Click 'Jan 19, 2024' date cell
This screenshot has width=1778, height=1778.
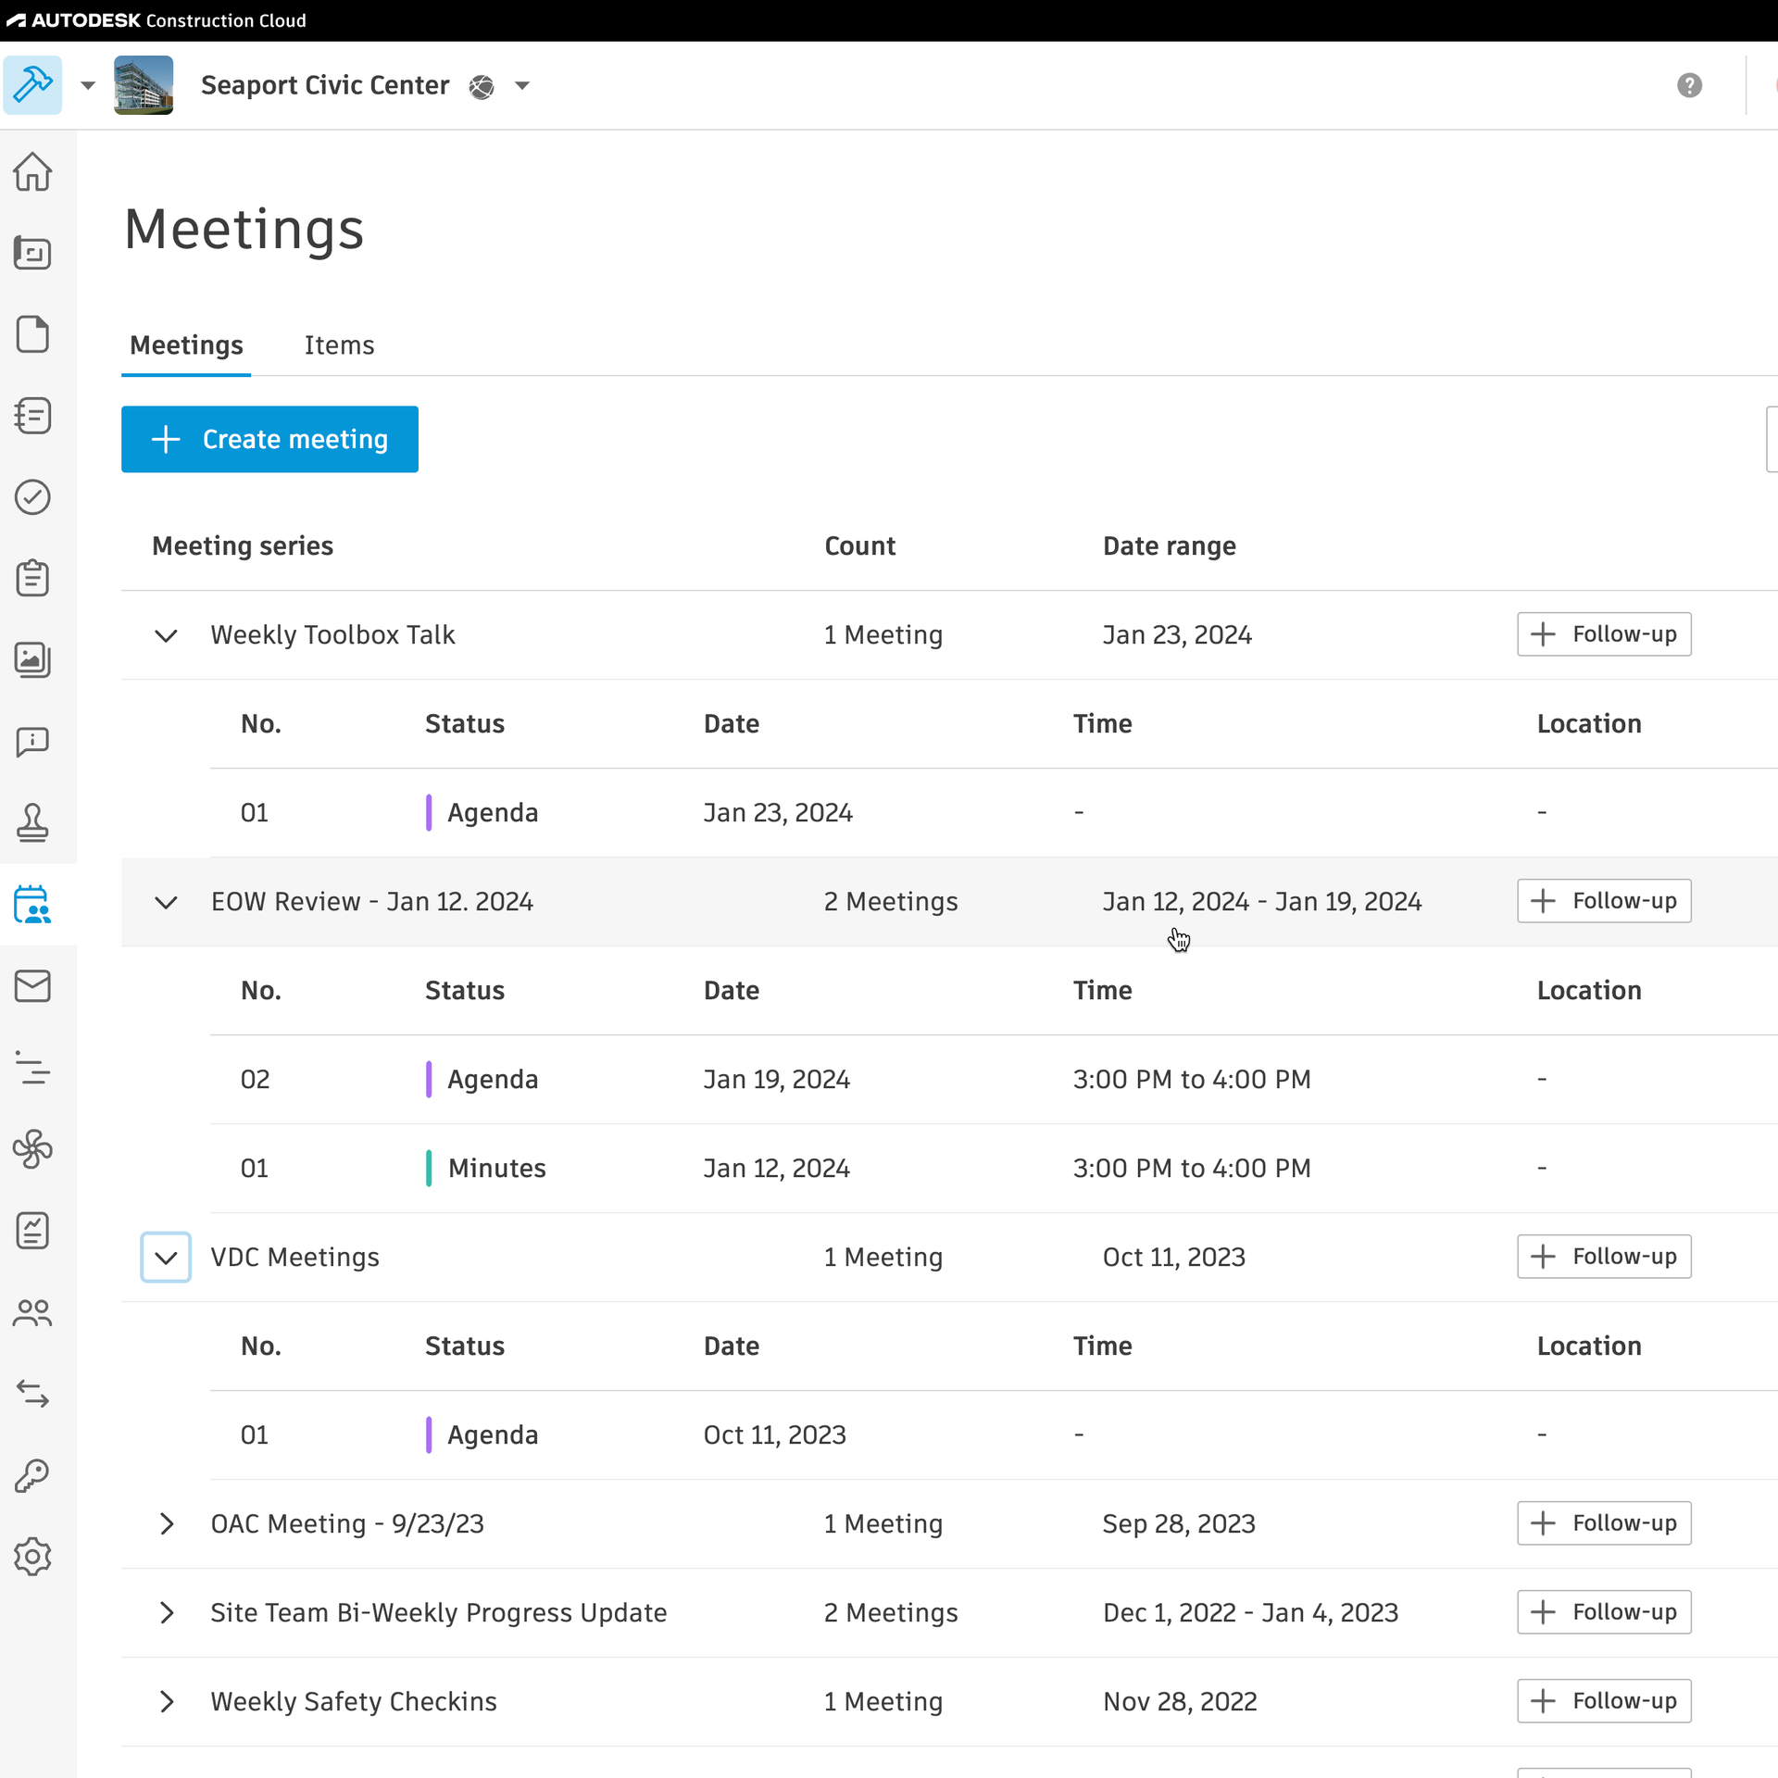point(776,1080)
